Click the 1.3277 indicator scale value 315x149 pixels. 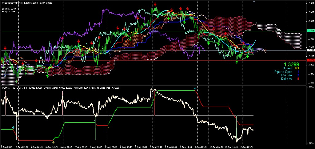[x=310, y=143]
